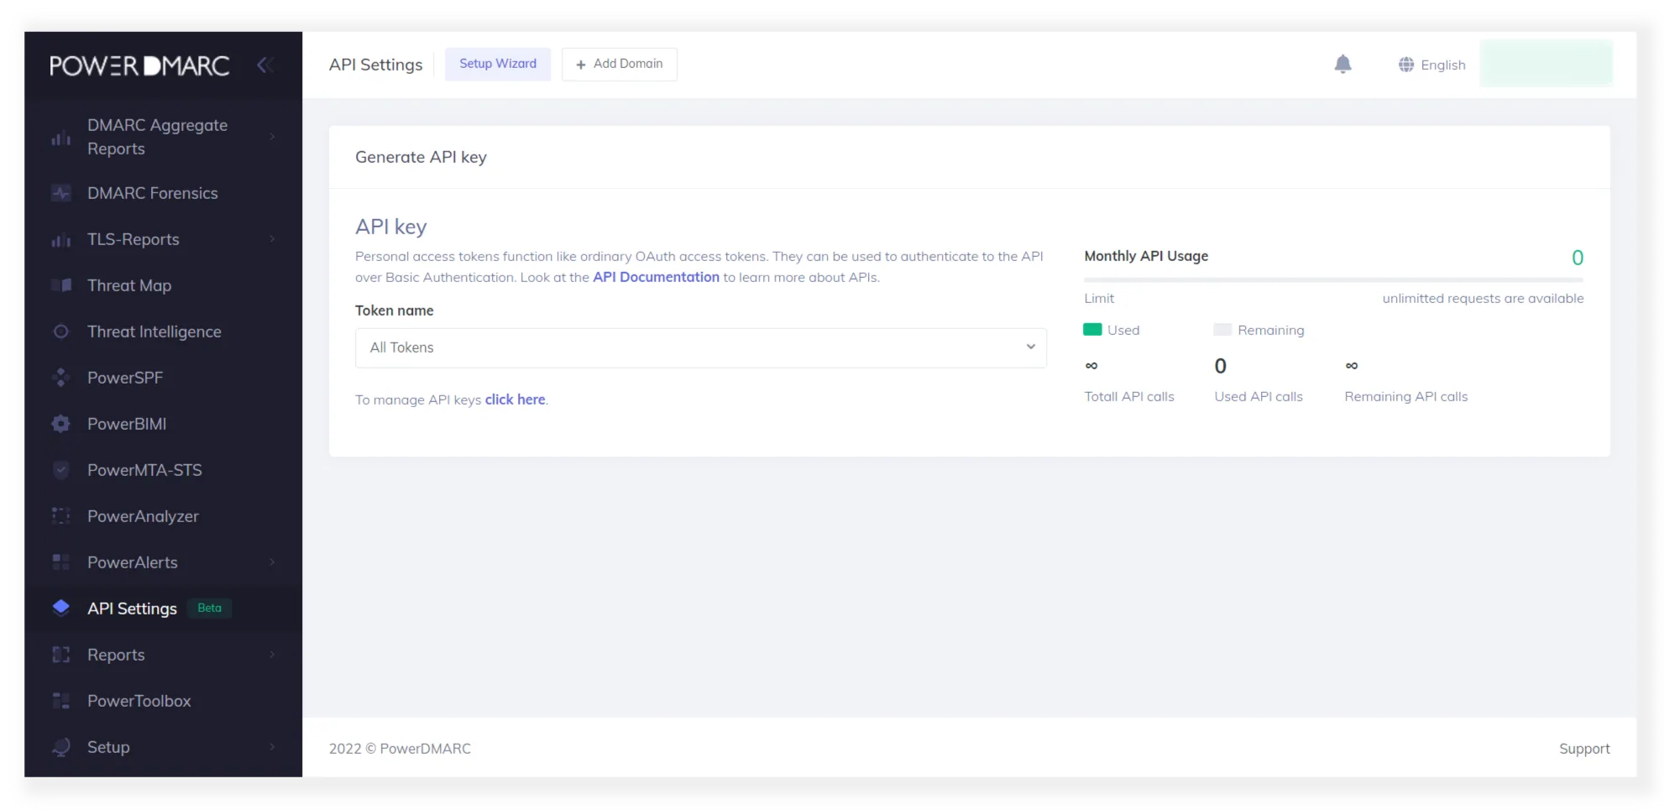Screen dimensions: 1664x810
Task: Click the Setup rocket icon
Action: [60, 747]
